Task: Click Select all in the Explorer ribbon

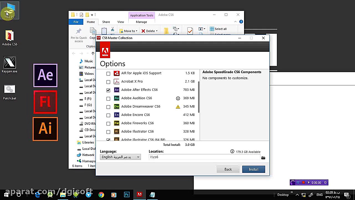Action: pyautogui.click(x=218, y=29)
